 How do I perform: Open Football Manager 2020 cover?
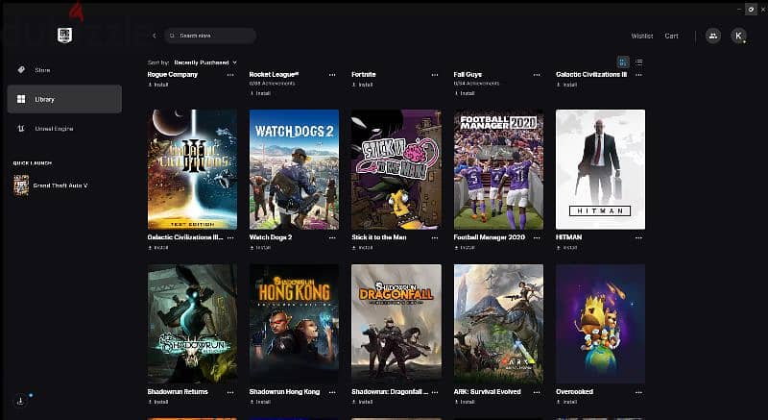pos(498,169)
